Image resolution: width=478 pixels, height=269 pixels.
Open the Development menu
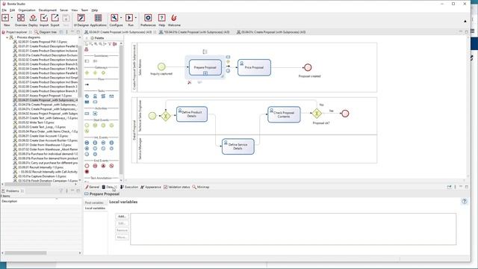(x=47, y=10)
